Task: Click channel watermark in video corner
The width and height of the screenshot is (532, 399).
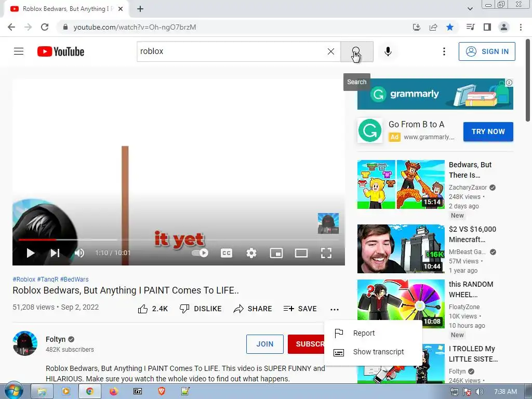Action: 328,223
